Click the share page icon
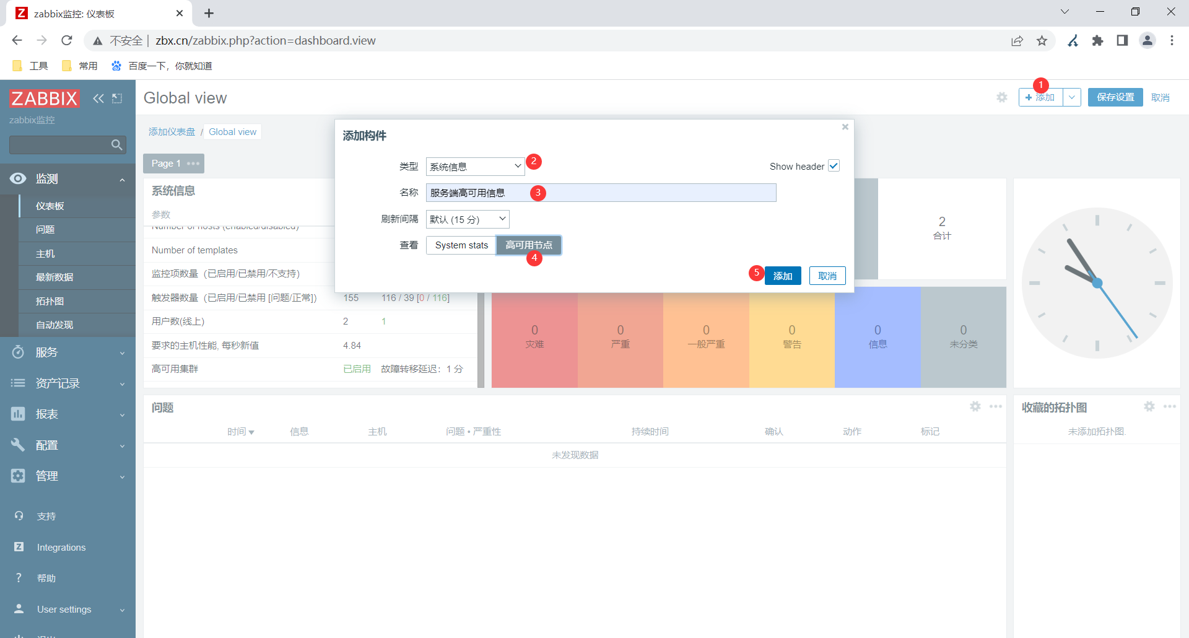The image size is (1189, 638). click(1017, 41)
